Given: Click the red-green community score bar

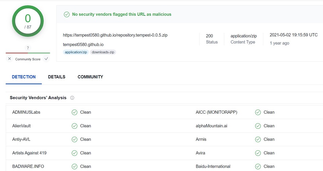Looking at the screenshot, I should pos(28,53).
